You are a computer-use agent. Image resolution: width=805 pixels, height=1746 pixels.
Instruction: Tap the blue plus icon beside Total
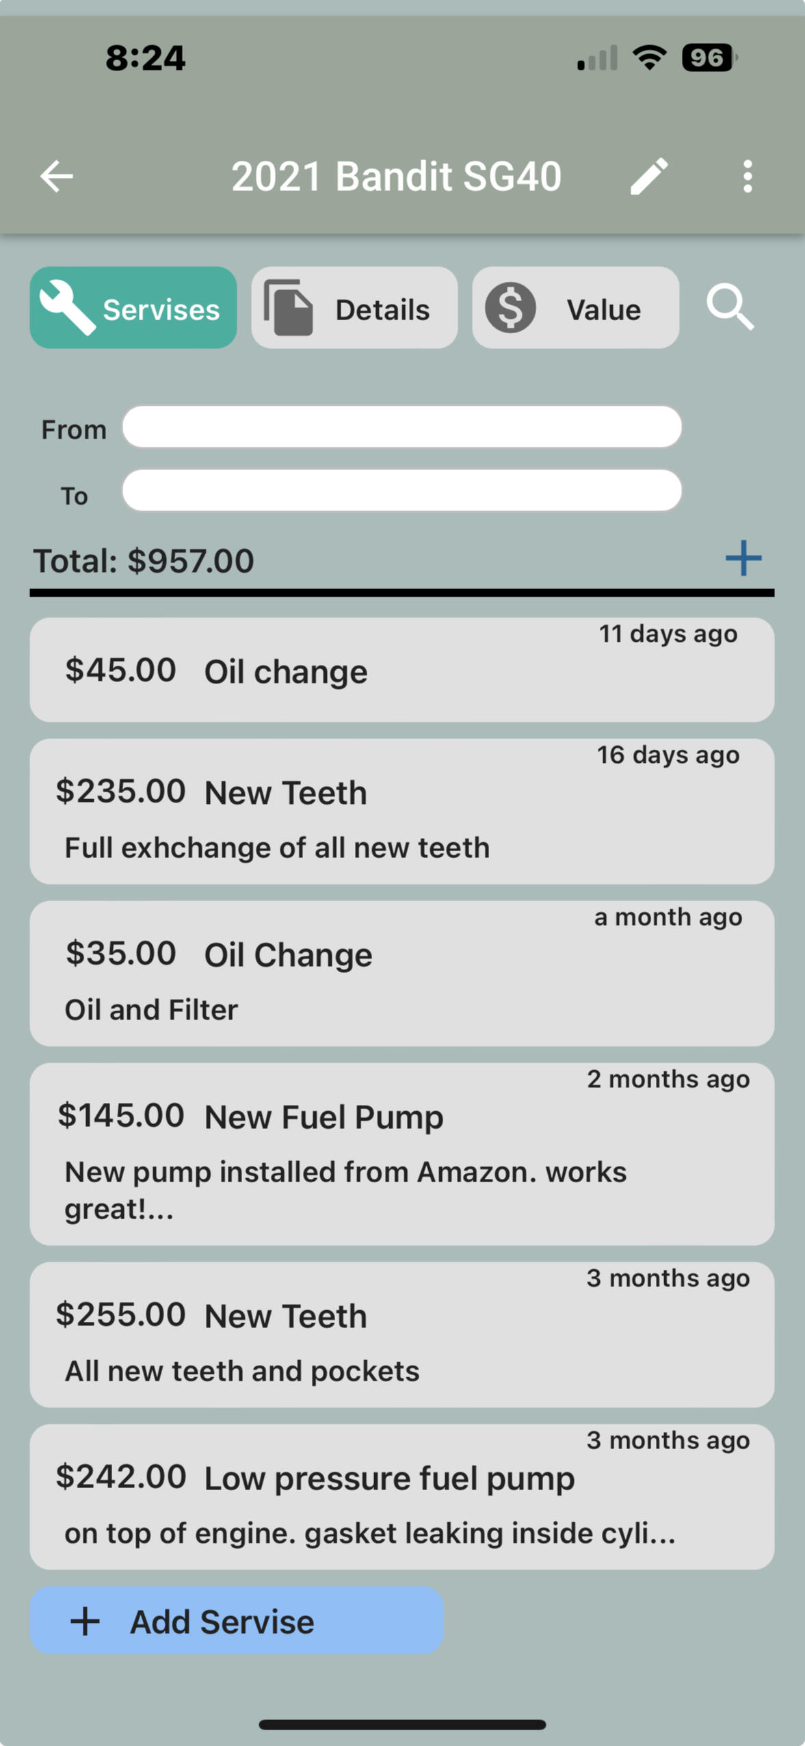pos(743,558)
